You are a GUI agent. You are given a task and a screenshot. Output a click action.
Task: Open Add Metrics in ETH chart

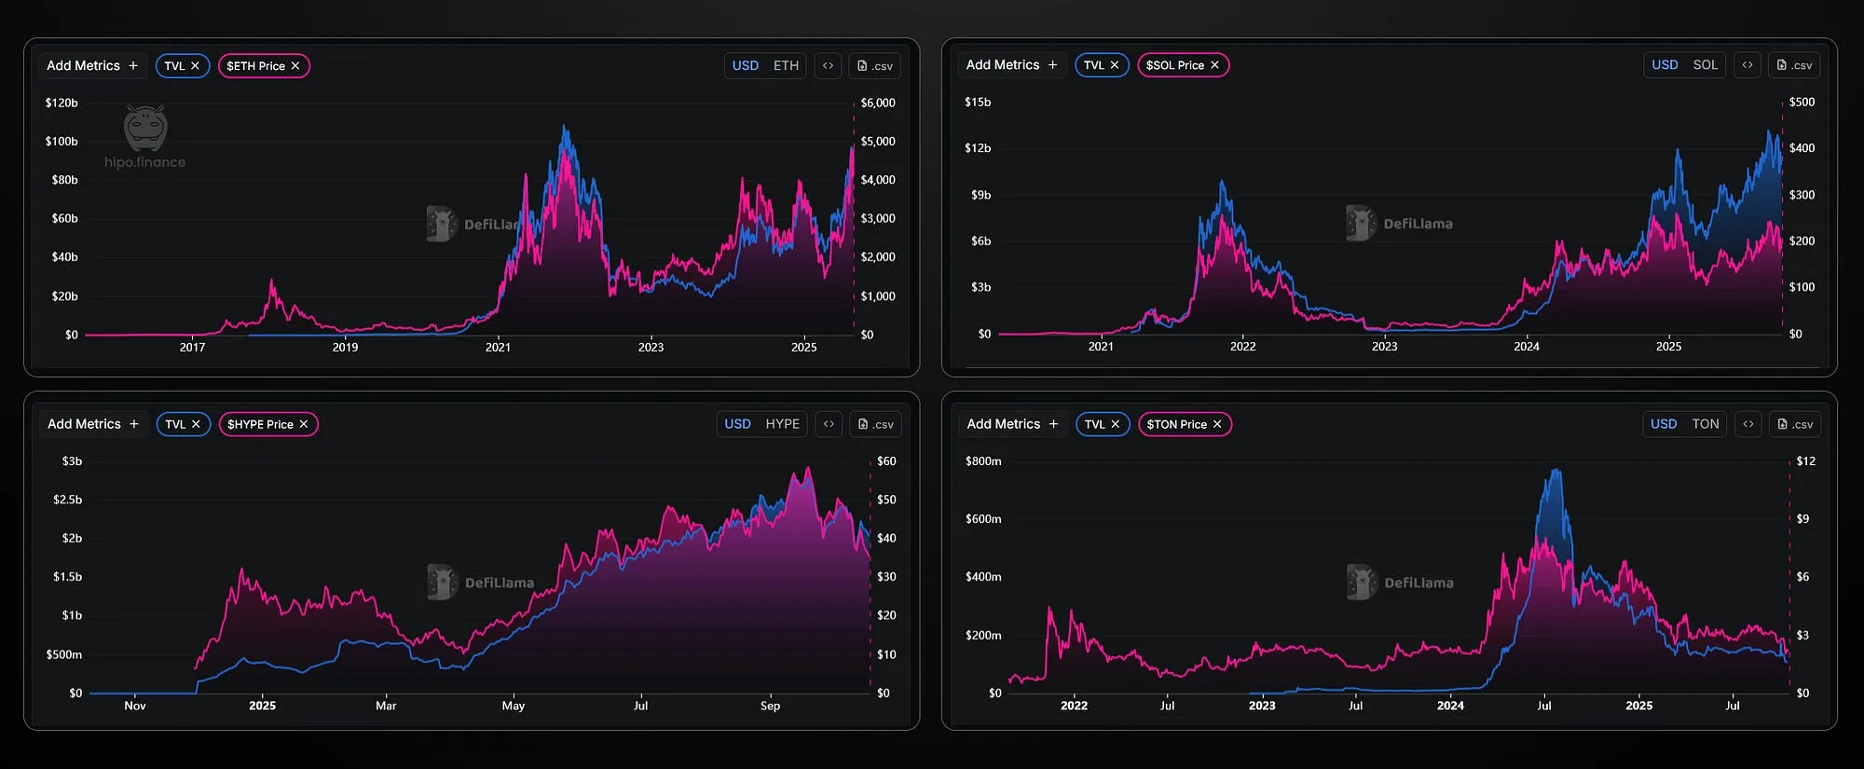92,65
